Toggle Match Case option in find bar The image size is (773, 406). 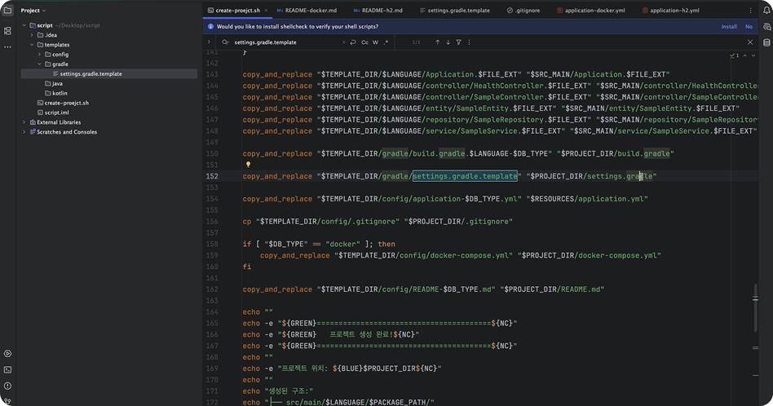364,42
